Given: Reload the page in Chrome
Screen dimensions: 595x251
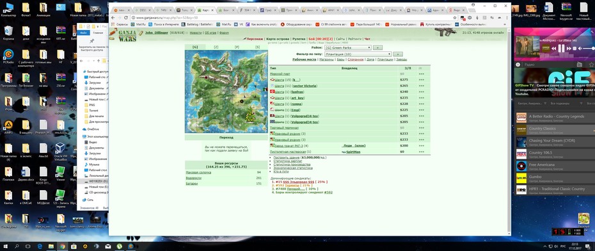Looking at the screenshot, I should pyautogui.click(x=125, y=18).
